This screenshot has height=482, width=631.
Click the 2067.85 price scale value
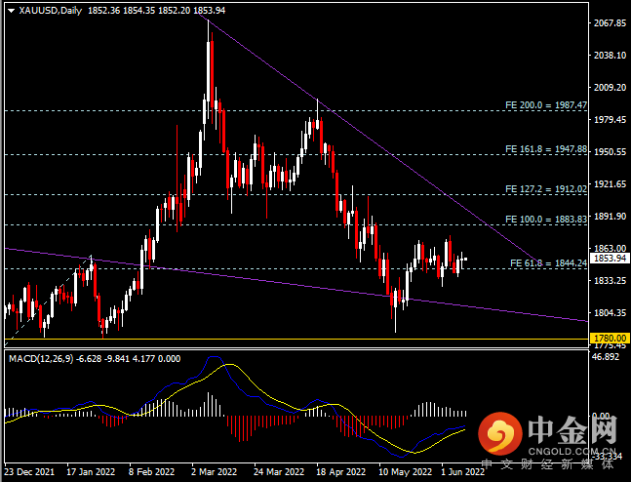611,23
